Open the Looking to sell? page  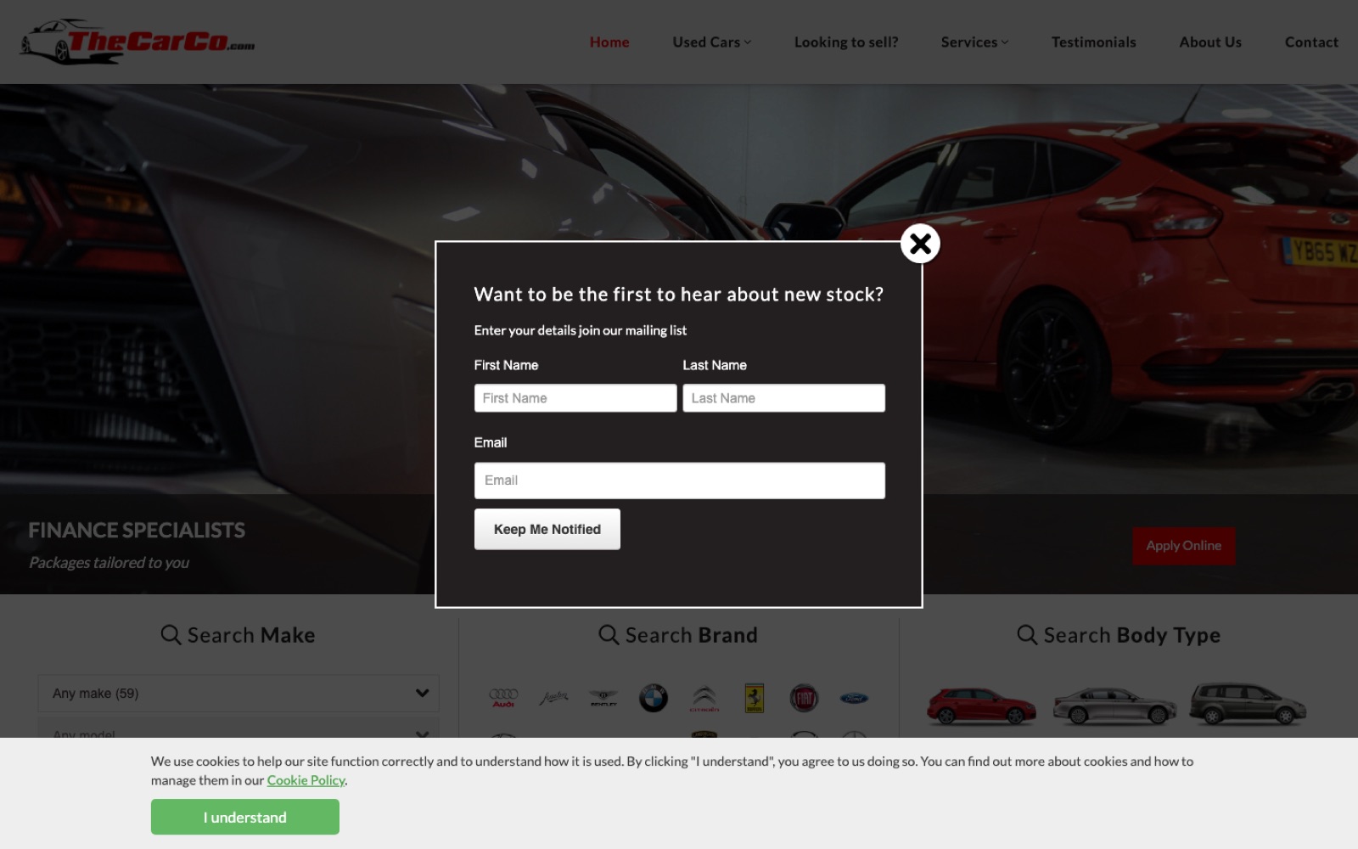[x=846, y=42]
